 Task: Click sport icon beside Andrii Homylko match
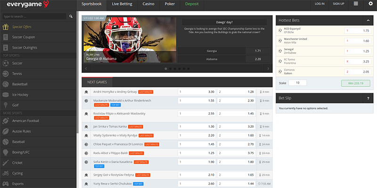[86, 92]
